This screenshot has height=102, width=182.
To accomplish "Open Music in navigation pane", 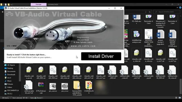I will (x=8, y=81).
